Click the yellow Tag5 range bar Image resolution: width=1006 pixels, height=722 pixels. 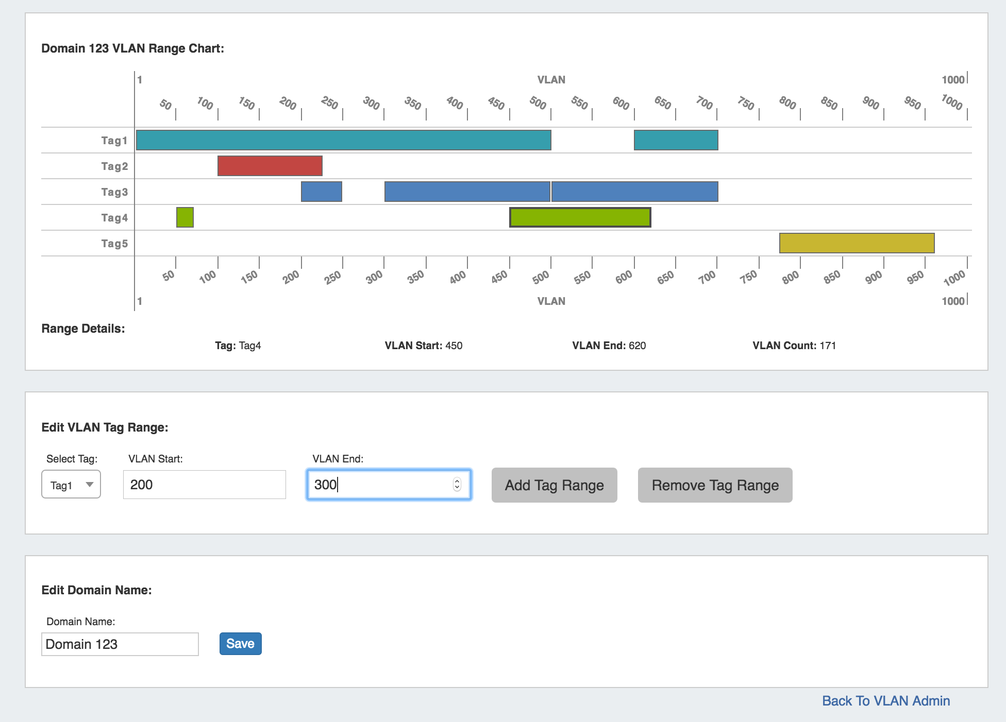[857, 243]
